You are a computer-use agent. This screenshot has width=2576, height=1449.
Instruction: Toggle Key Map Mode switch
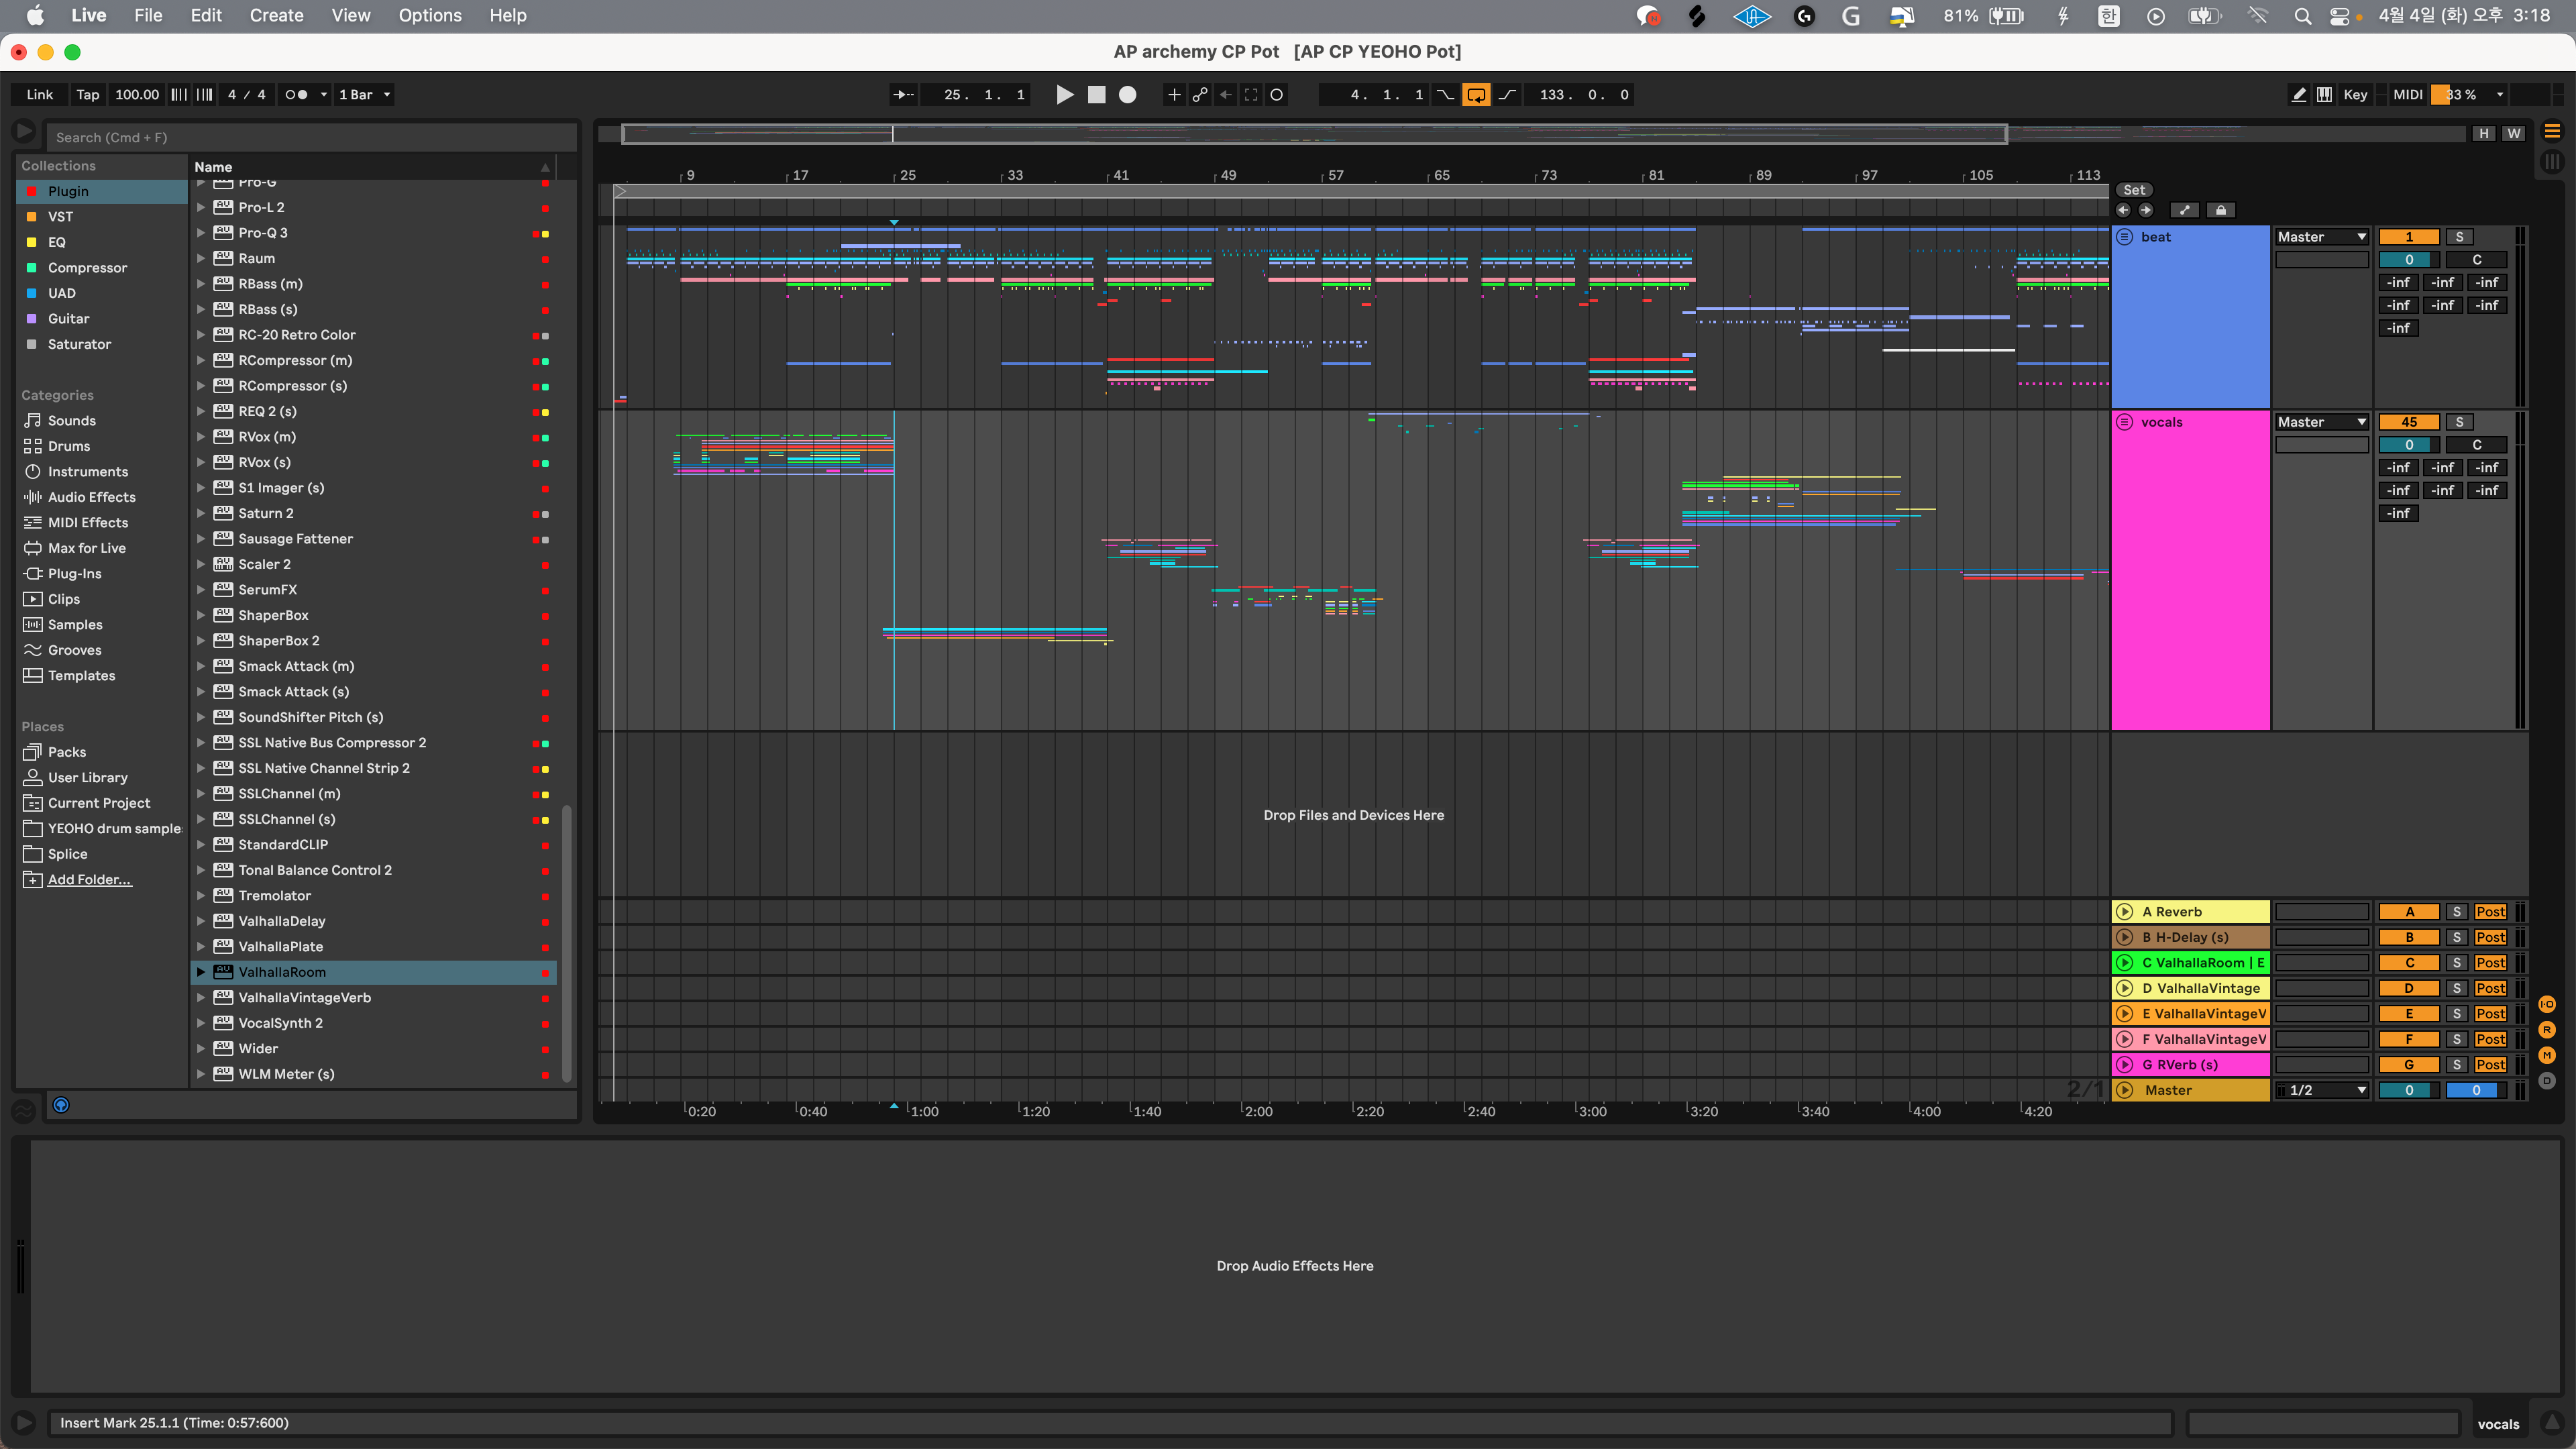pyautogui.click(x=2355, y=95)
